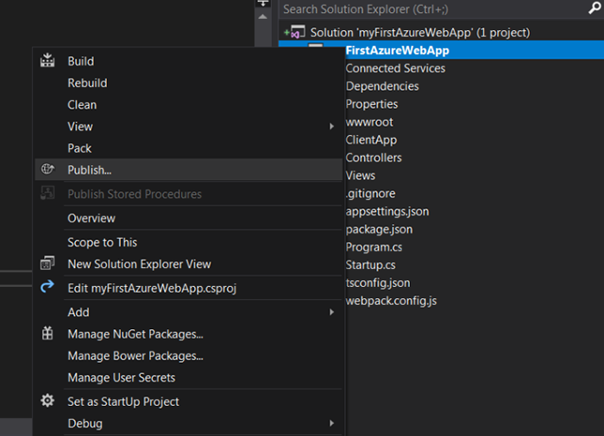This screenshot has width=604, height=436.
Task: Click the arrow icon beside Edit myFirstAzureWebApp.csproj
Action: point(47,288)
